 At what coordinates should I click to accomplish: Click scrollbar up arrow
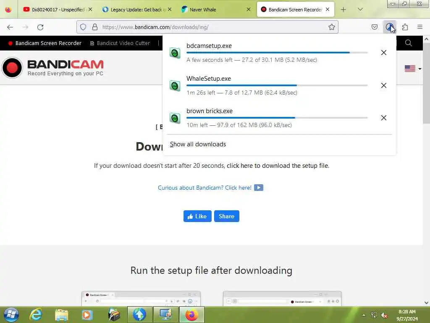click(426, 39)
